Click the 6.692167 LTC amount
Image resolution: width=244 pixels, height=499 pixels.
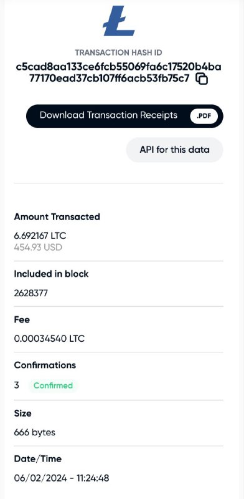40,236
